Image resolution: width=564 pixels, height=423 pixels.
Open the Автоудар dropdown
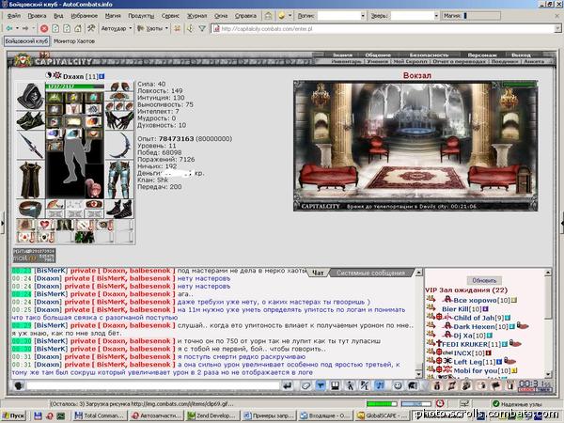pyautogui.click(x=131, y=28)
